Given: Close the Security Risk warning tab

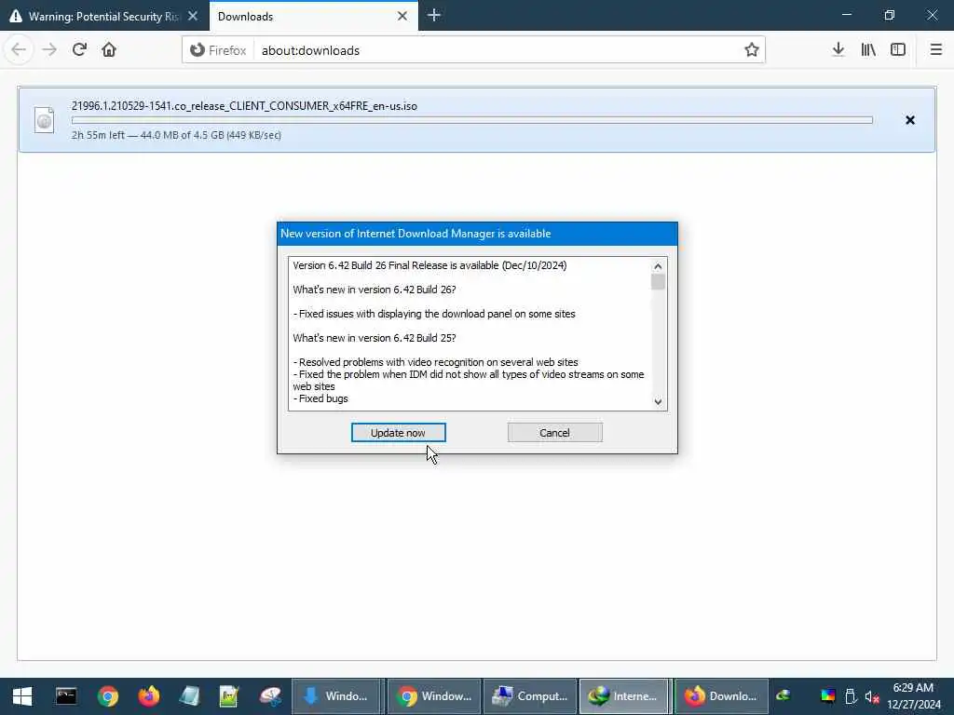Looking at the screenshot, I should click(x=193, y=17).
